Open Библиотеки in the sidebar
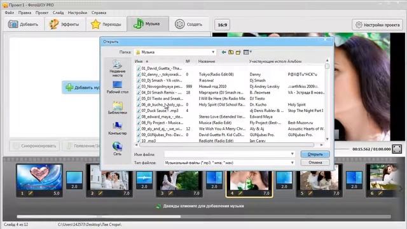 pyautogui.click(x=117, y=108)
